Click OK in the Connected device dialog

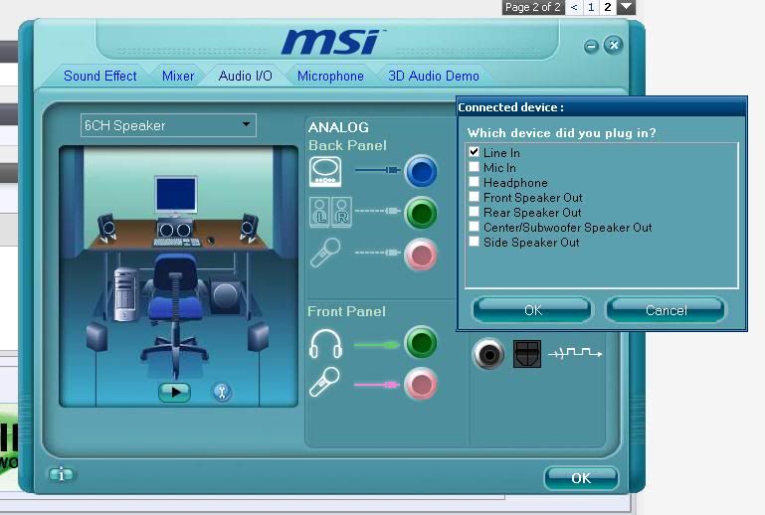point(532,310)
